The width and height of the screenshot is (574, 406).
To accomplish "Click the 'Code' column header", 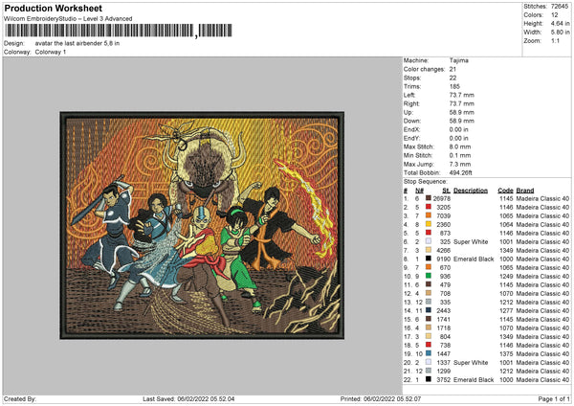I will pos(505,191).
